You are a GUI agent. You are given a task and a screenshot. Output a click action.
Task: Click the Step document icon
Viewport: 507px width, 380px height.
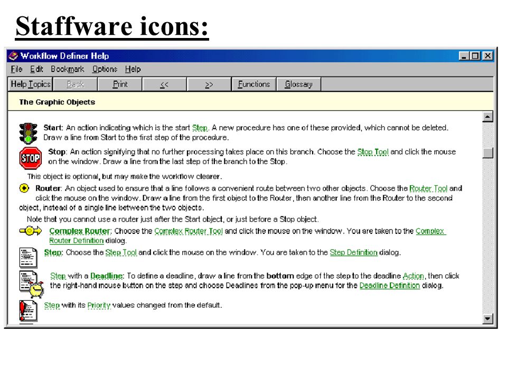point(28,258)
